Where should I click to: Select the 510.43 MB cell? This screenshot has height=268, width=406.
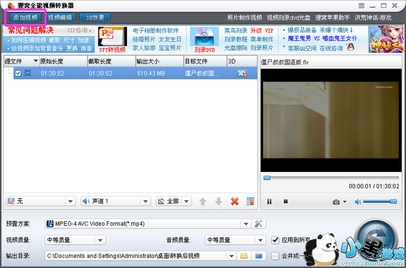click(151, 73)
